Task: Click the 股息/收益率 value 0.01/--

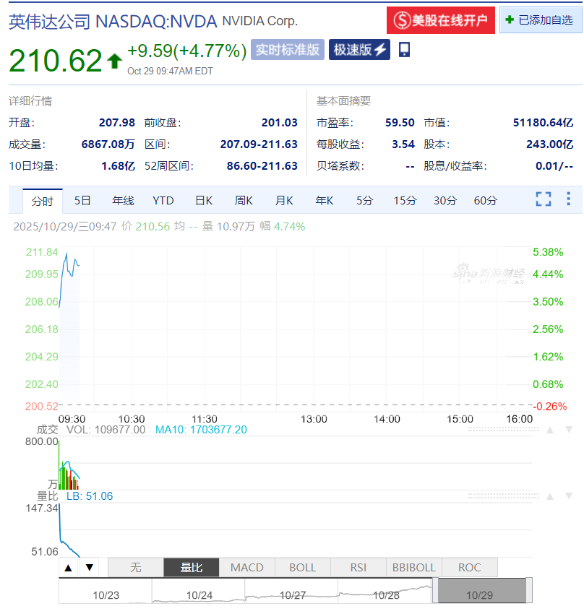Action: pyautogui.click(x=554, y=165)
